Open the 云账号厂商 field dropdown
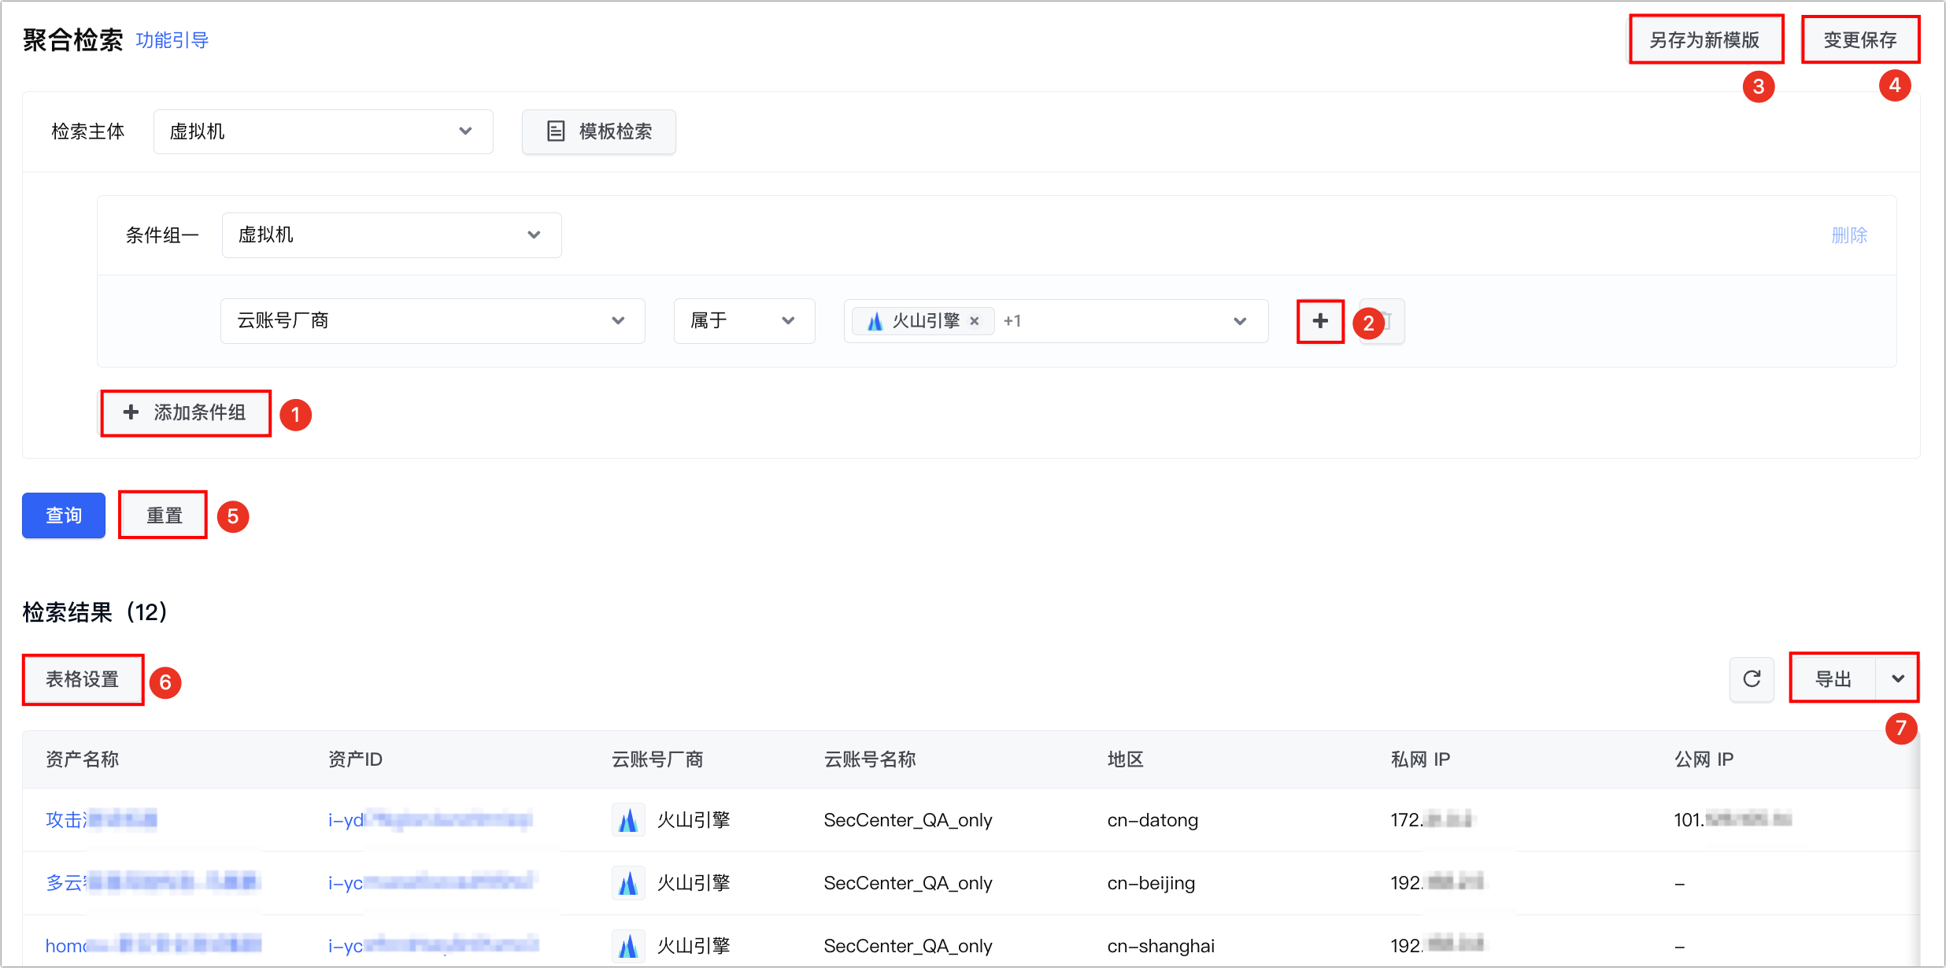The height and width of the screenshot is (968, 1946). pos(432,321)
